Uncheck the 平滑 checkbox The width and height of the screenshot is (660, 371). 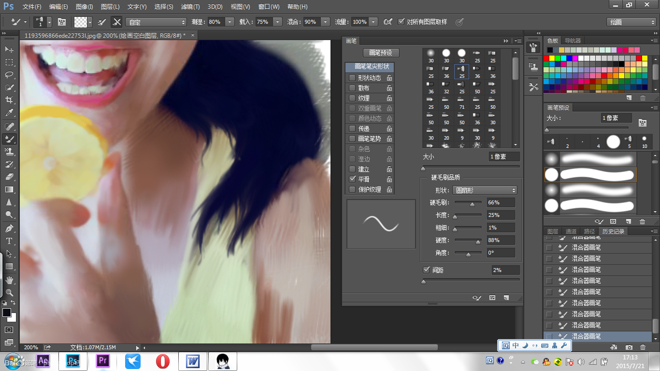(352, 179)
